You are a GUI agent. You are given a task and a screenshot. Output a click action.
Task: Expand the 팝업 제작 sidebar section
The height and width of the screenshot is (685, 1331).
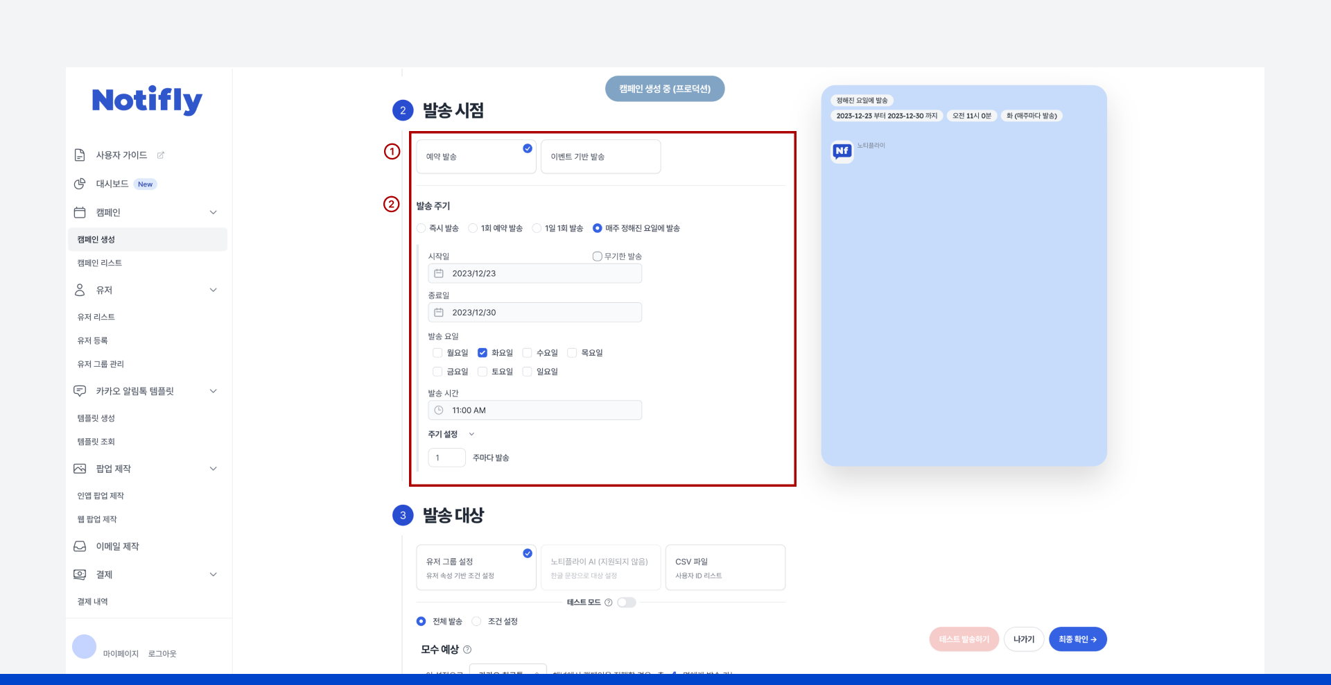click(214, 469)
